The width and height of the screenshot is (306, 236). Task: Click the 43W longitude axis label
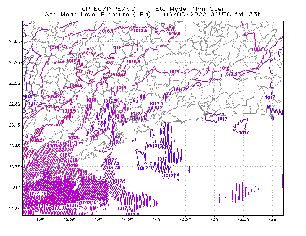(214, 219)
